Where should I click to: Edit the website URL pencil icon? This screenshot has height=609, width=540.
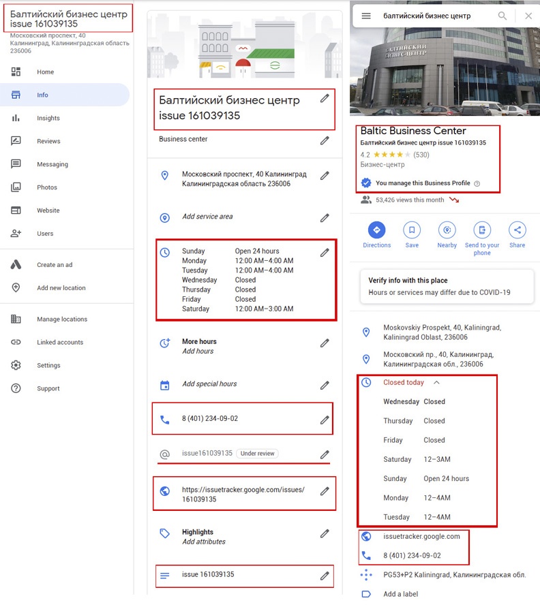click(x=325, y=491)
